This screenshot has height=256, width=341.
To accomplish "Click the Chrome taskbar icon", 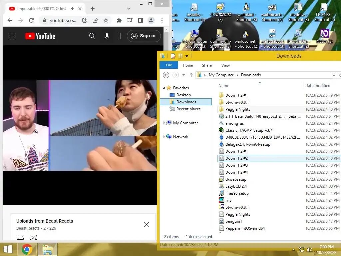I will coord(27,249).
